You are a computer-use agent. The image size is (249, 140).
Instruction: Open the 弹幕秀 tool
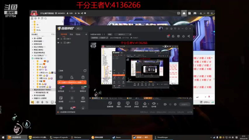[83, 99]
